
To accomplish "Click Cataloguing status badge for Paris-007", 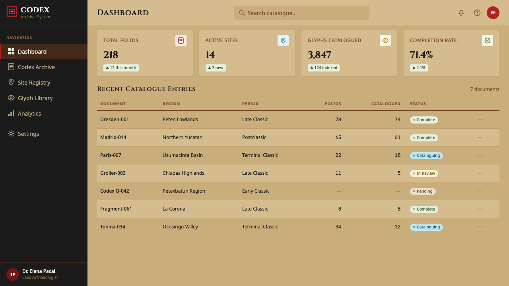I will tap(426, 155).
